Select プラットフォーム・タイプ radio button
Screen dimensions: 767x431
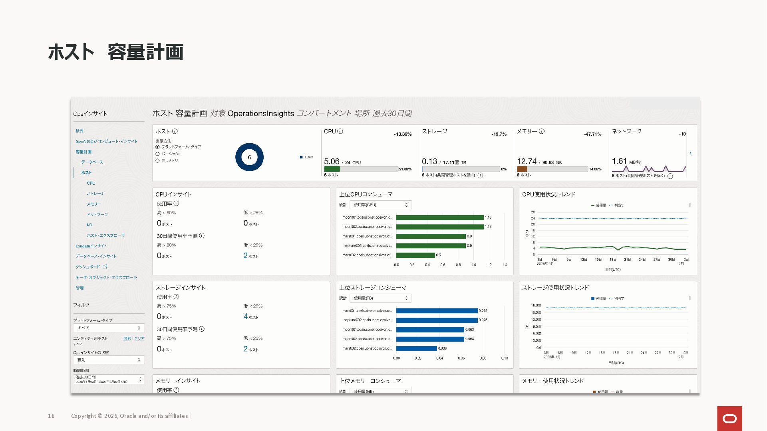(158, 147)
